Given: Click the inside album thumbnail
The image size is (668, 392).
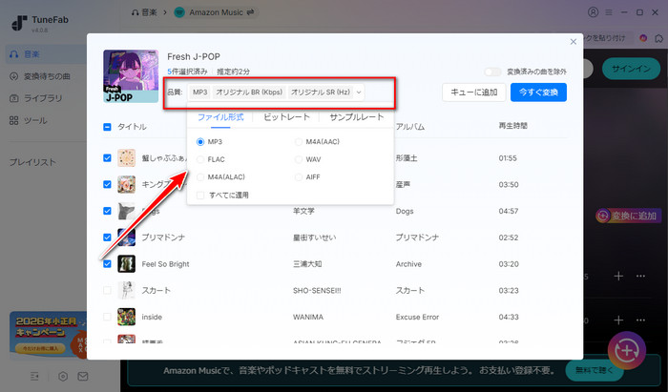Looking at the screenshot, I should pos(127,317).
